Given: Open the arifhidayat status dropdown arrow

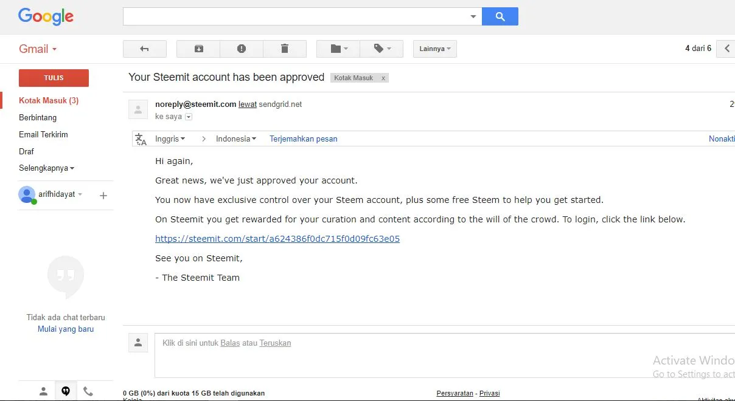Looking at the screenshot, I should pos(80,194).
